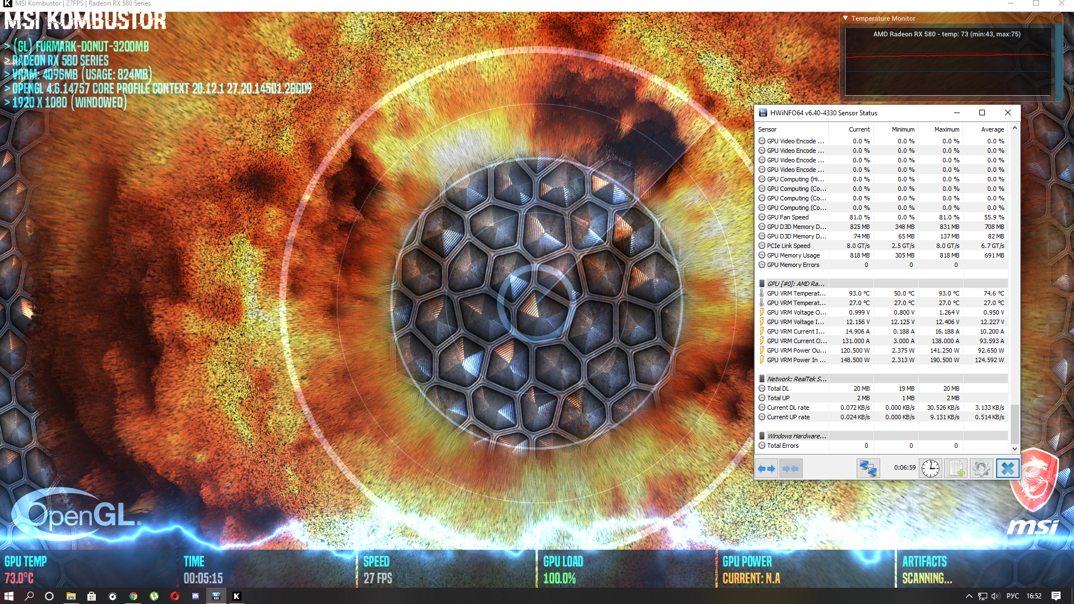Open Cortana circle on the taskbar
Viewport: 1074px width, 604px height.
49,596
